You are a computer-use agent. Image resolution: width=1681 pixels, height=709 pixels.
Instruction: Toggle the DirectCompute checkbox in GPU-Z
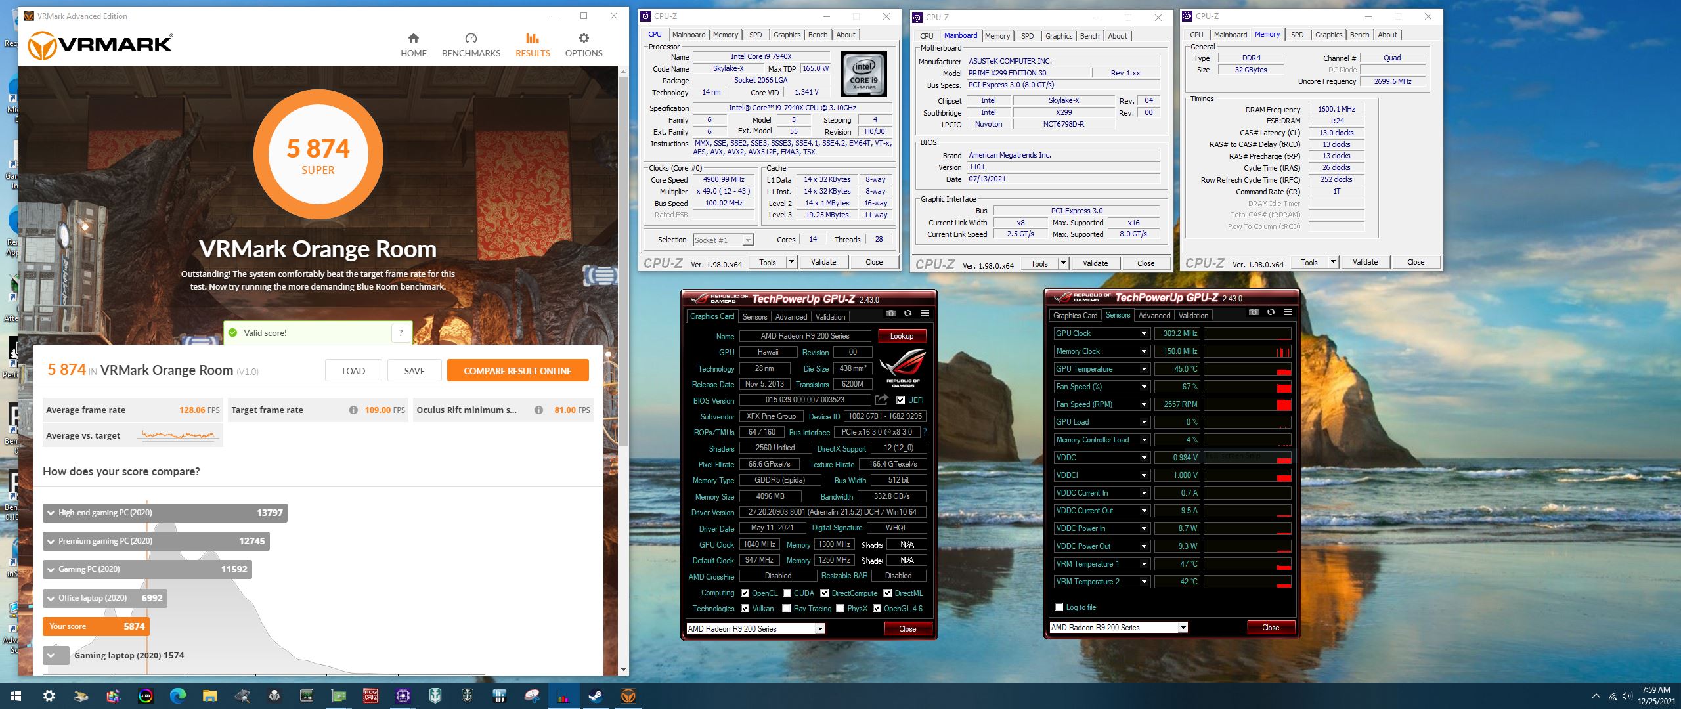coord(824,593)
